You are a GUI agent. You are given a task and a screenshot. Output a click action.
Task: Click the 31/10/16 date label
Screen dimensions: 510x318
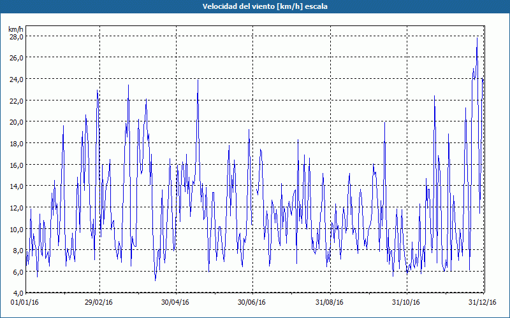(x=405, y=303)
